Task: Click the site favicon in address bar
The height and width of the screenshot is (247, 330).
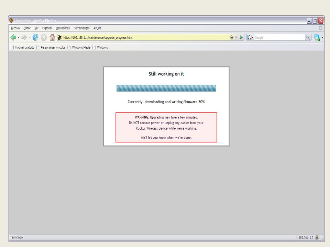Action: pyautogui.click(x=60, y=37)
